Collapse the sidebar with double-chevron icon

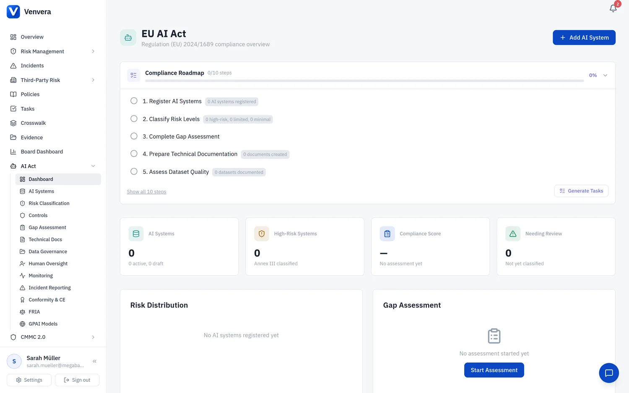[95, 361]
